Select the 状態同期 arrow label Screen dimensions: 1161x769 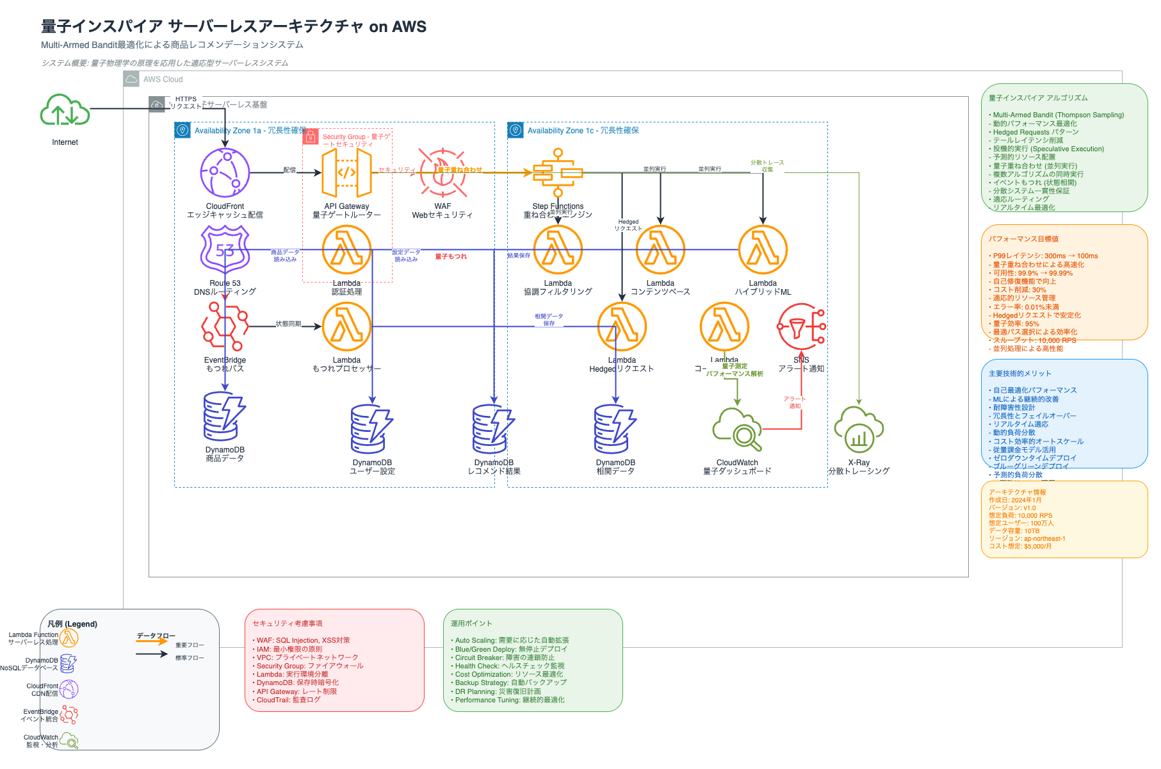click(289, 324)
